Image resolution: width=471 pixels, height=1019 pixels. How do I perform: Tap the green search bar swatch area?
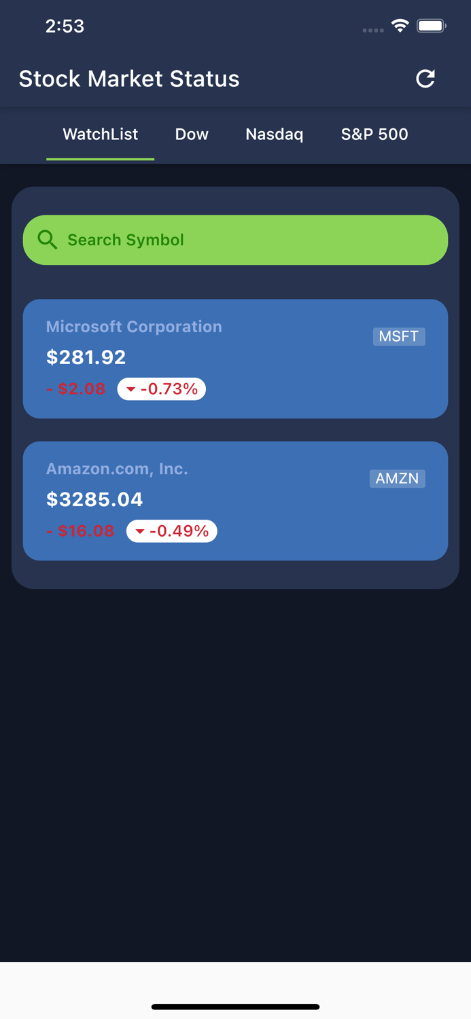click(x=306, y=239)
